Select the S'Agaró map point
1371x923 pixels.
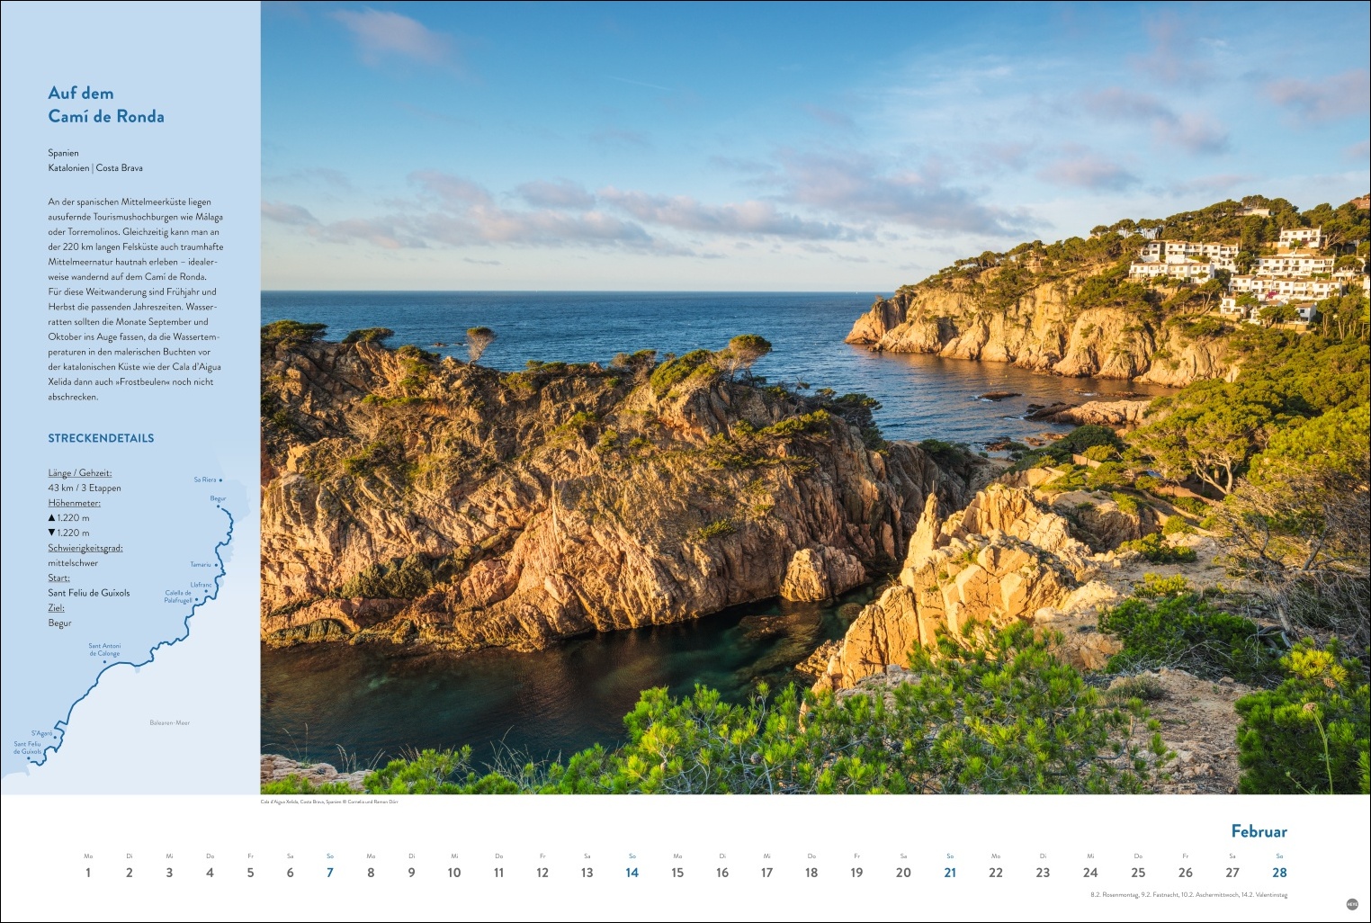(x=55, y=737)
